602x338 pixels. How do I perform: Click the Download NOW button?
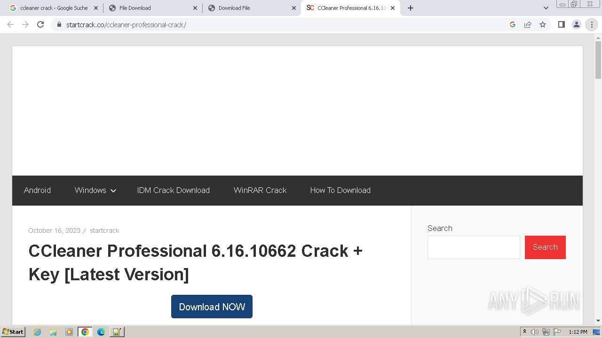click(212, 307)
